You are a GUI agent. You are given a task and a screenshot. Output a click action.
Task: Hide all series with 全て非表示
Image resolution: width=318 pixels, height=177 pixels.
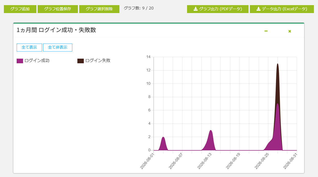point(58,47)
